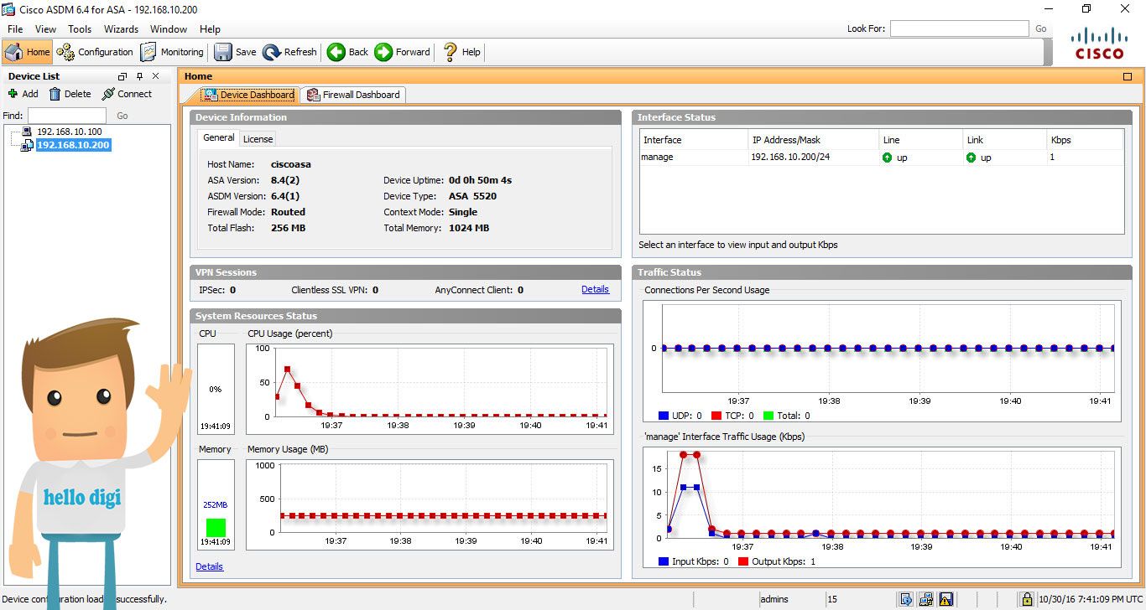Select device 192.168.10.100 in Device List
This screenshot has height=610, width=1146.
[x=70, y=132]
